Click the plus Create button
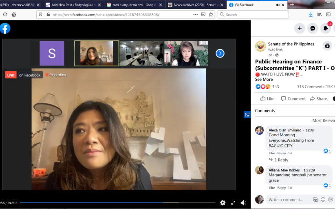 (300, 28)
